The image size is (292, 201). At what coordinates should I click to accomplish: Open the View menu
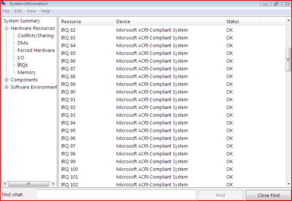tap(31, 11)
